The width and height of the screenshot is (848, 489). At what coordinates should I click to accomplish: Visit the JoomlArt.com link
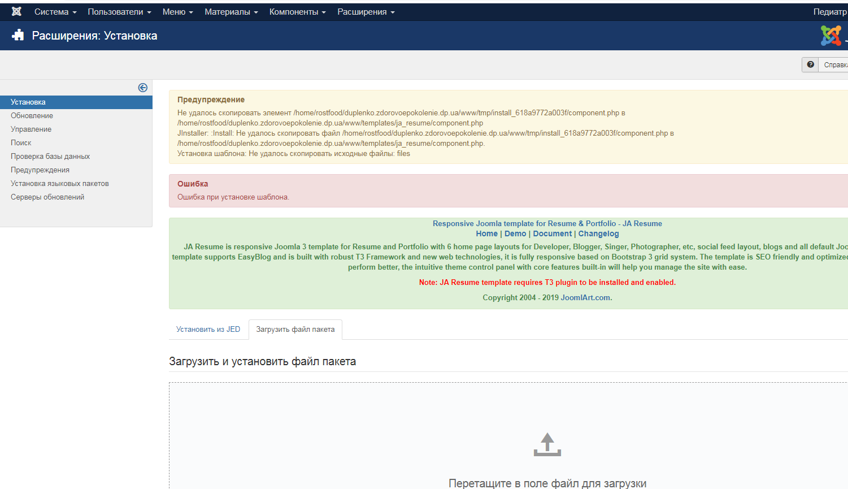pyautogui.click(x=585, y=298)
